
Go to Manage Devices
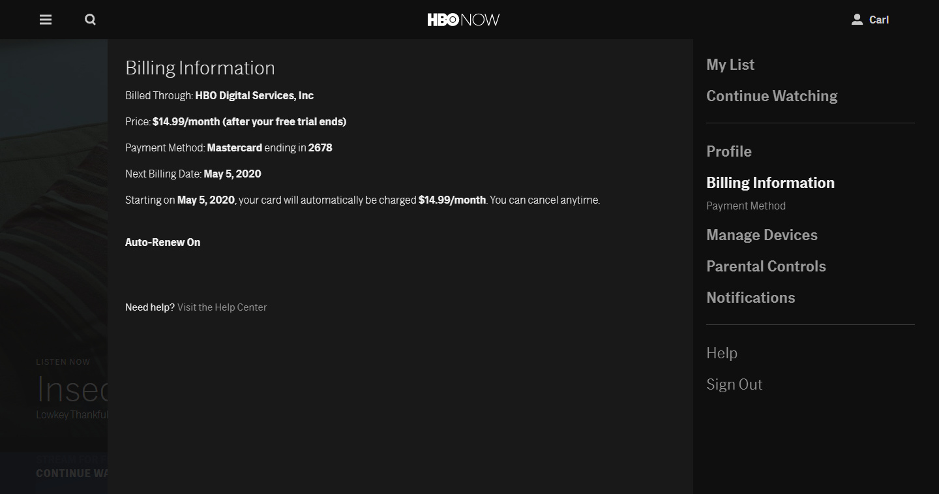point(762,235)
